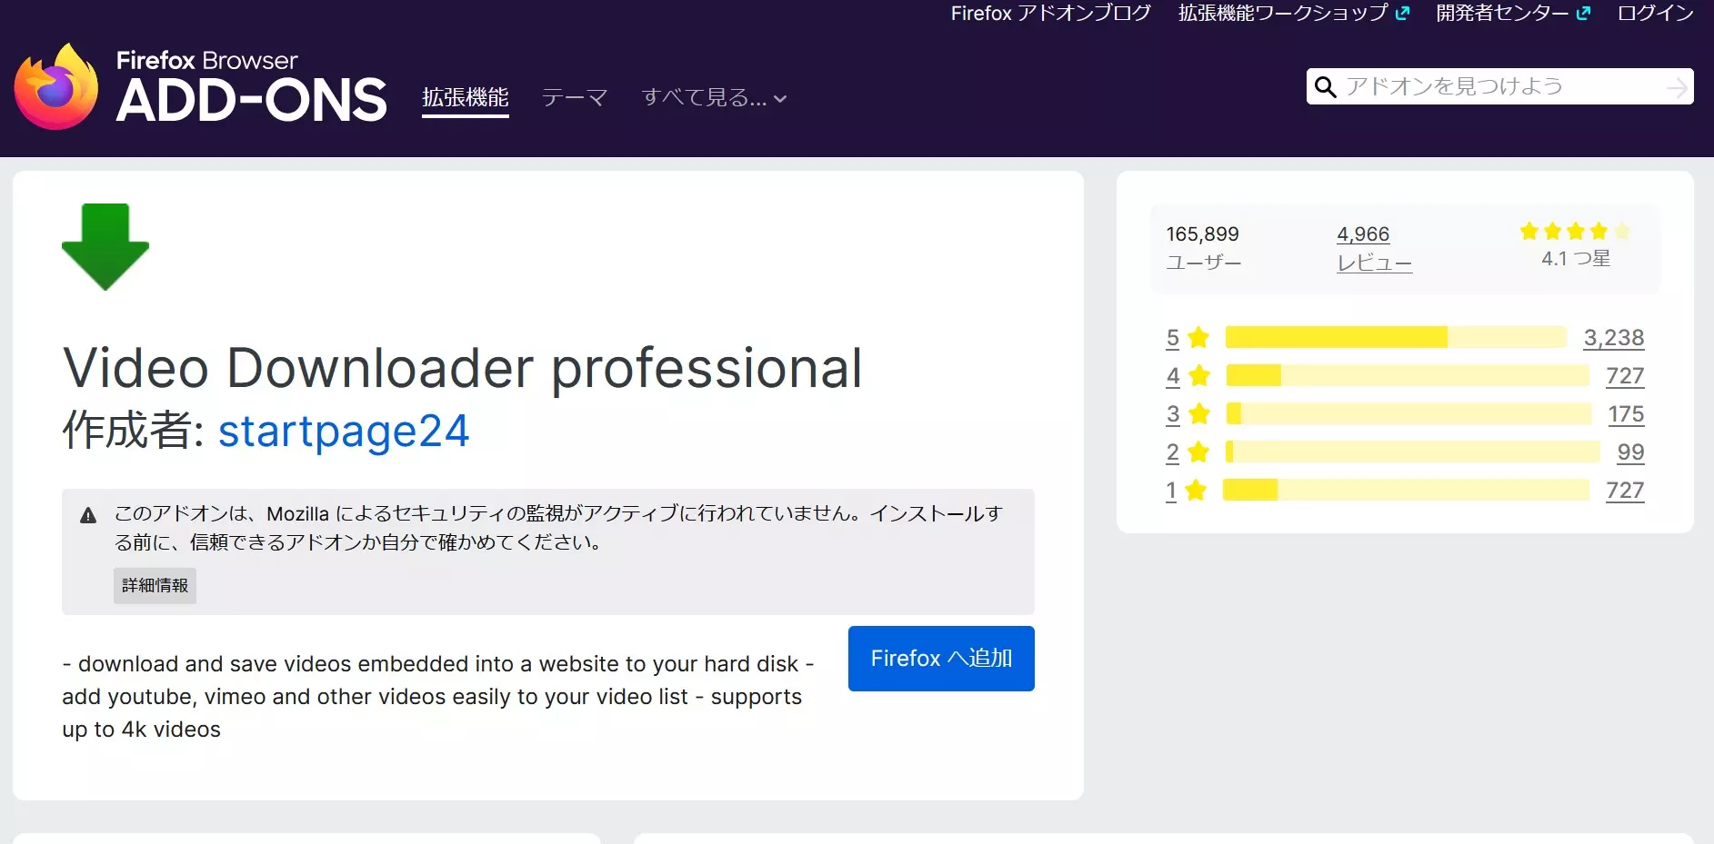Open Firefox アドオンブログ link

coord(1051,13)
